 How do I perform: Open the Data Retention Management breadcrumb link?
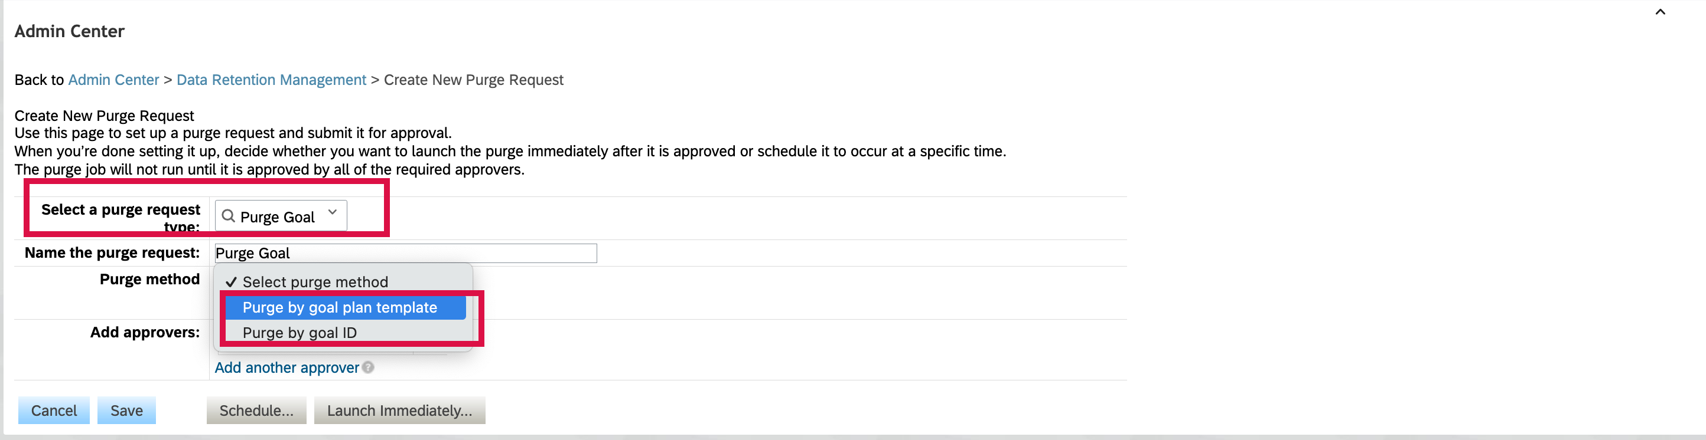coord(271,80)
